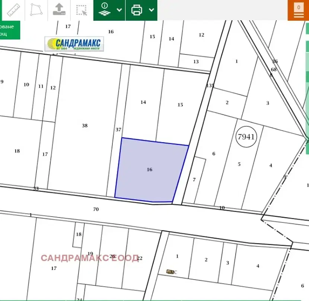The width and height of the screenshot is (309, 301).
Task: Click the info layers identify icon
Action: pyautogui.click(x=105, y=9)
